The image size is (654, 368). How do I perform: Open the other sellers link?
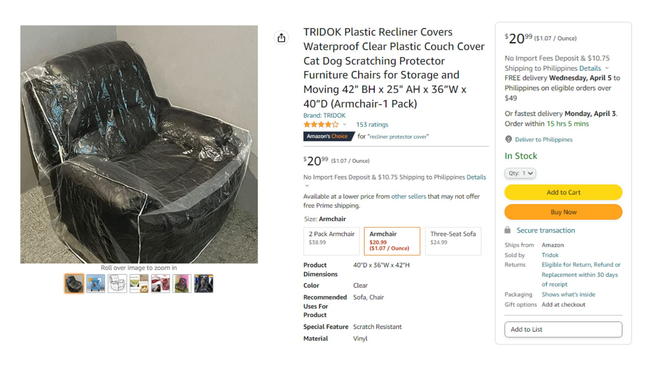pos(408,196)
